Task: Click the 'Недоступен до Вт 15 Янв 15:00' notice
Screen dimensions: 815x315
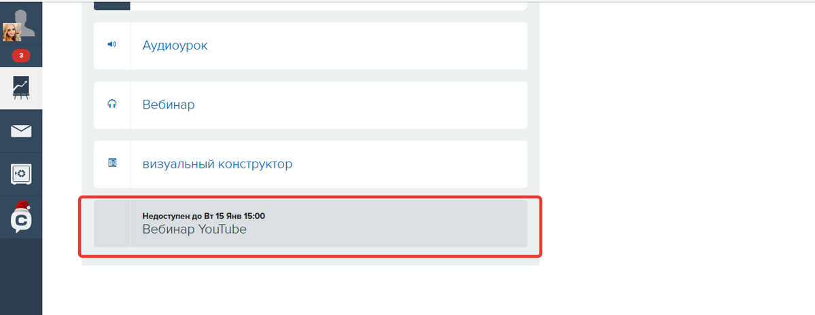Action: pos(204,216)
